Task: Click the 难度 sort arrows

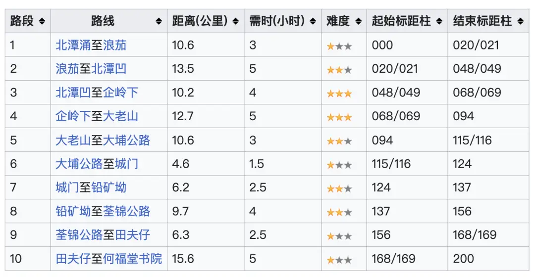Action: (358, 21)
